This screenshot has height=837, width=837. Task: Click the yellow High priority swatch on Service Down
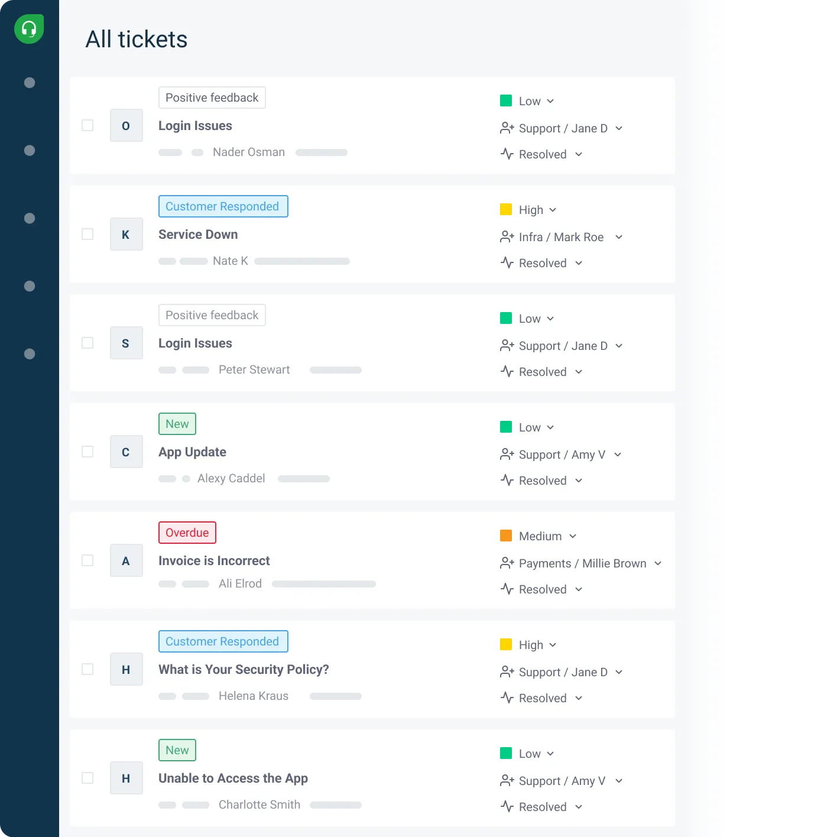click(x=506, y=210)
